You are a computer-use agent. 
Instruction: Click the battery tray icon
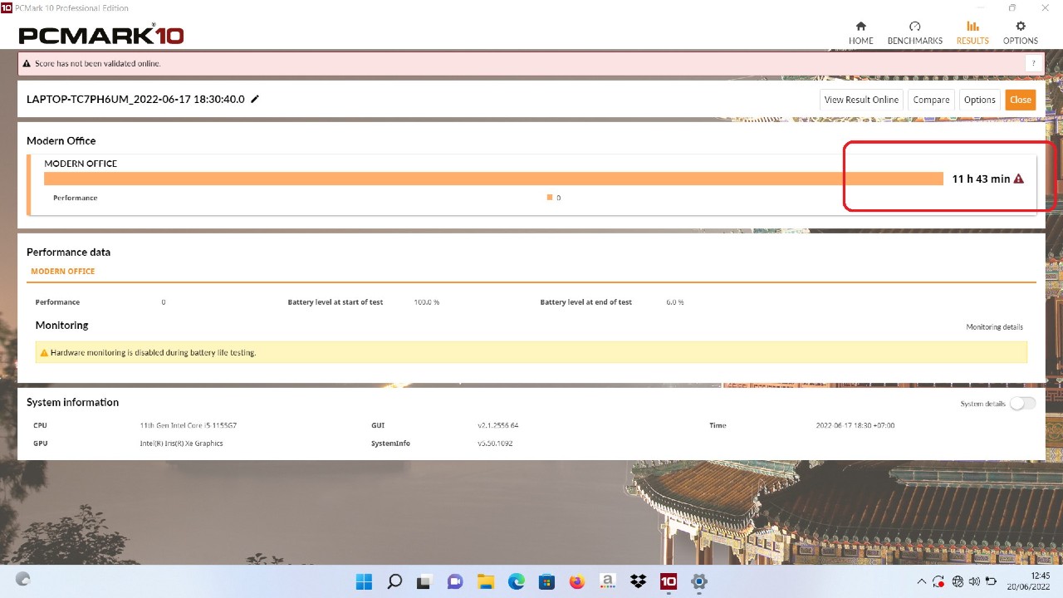991,581
